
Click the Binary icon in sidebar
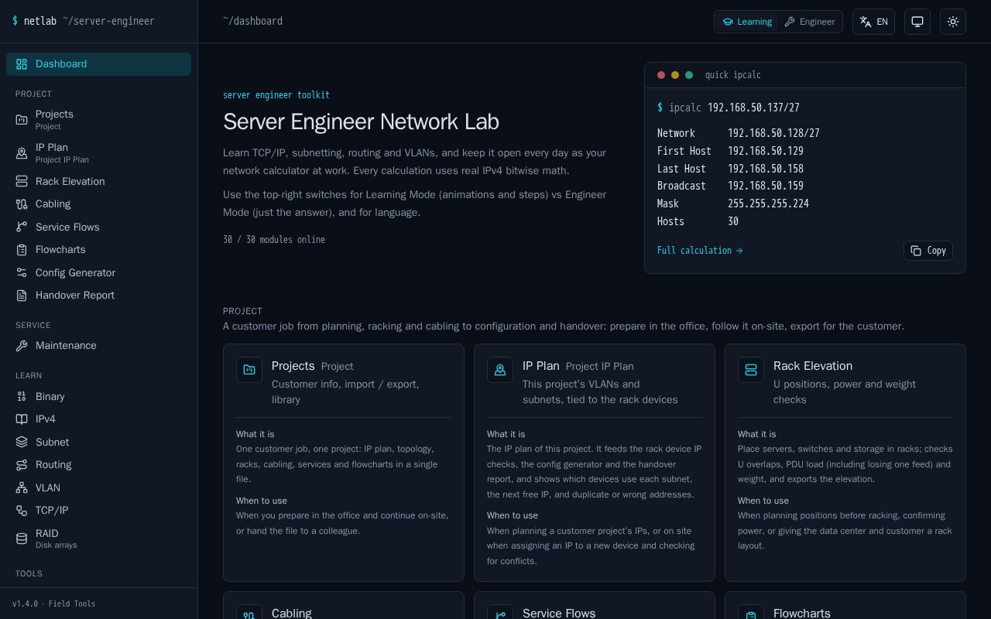22,396
